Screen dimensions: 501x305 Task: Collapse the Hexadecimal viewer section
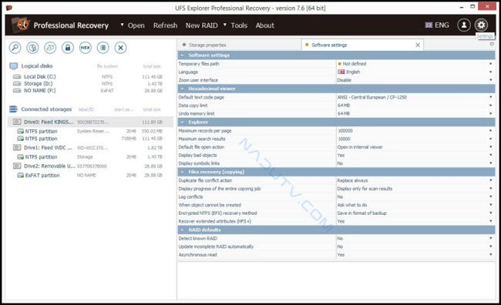coord(182,89)
